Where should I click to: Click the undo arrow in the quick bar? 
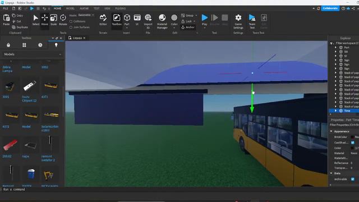(x=44, y=8)
